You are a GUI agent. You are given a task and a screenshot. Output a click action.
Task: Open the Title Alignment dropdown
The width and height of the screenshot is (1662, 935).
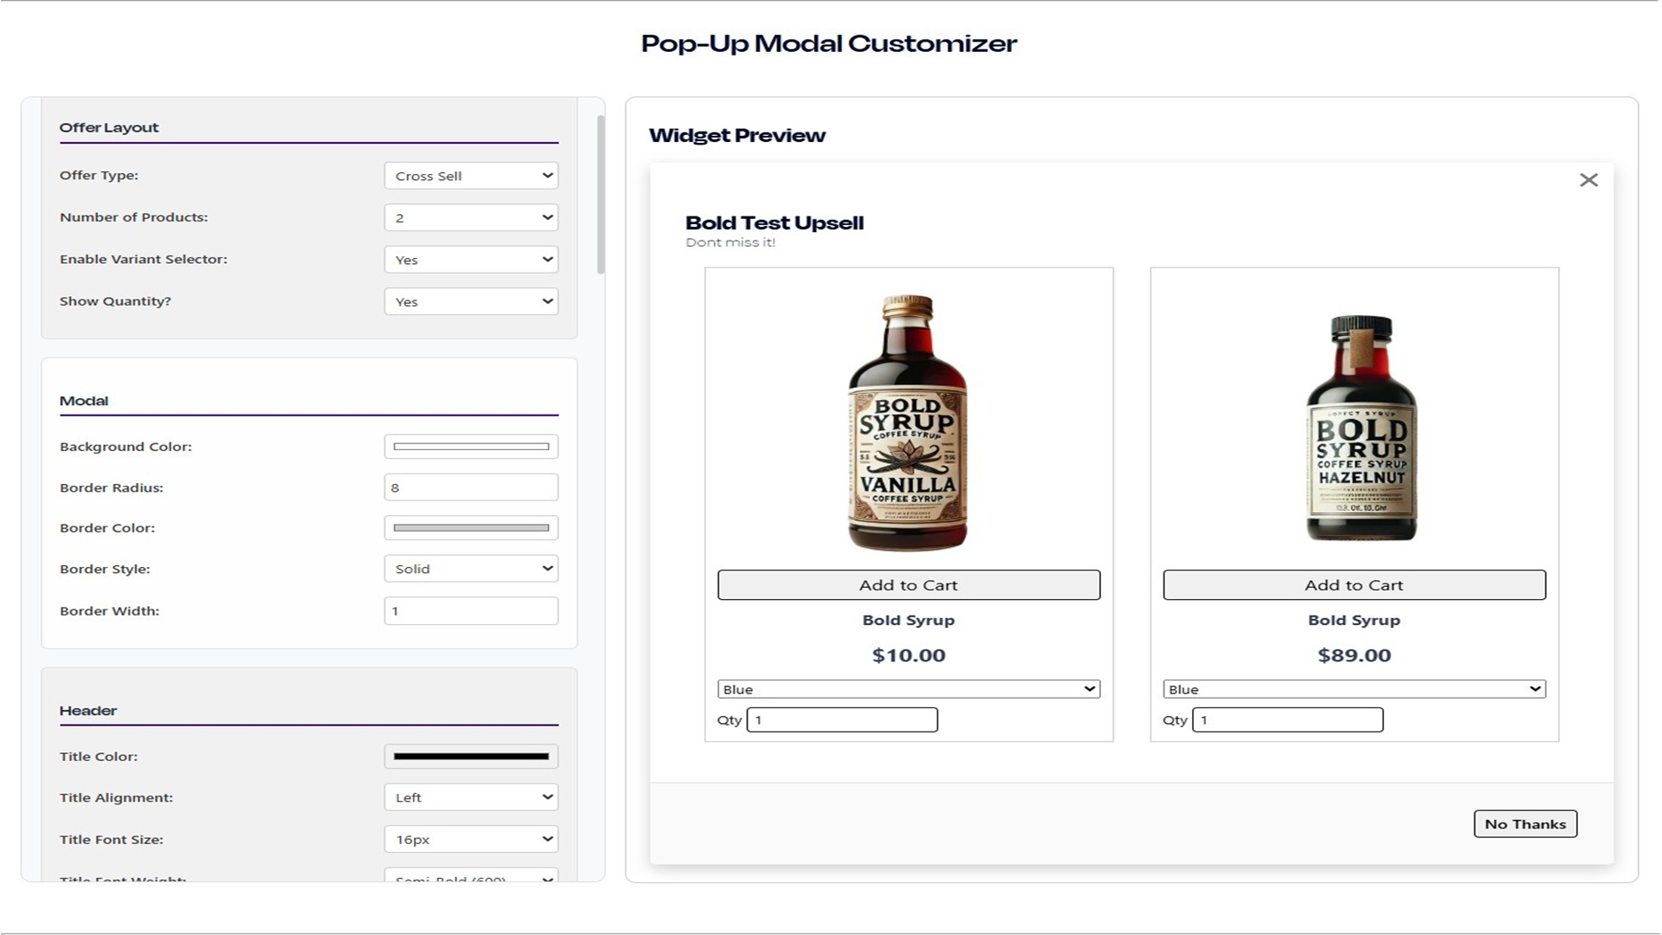pyautogui.click(x=471, y=797)
